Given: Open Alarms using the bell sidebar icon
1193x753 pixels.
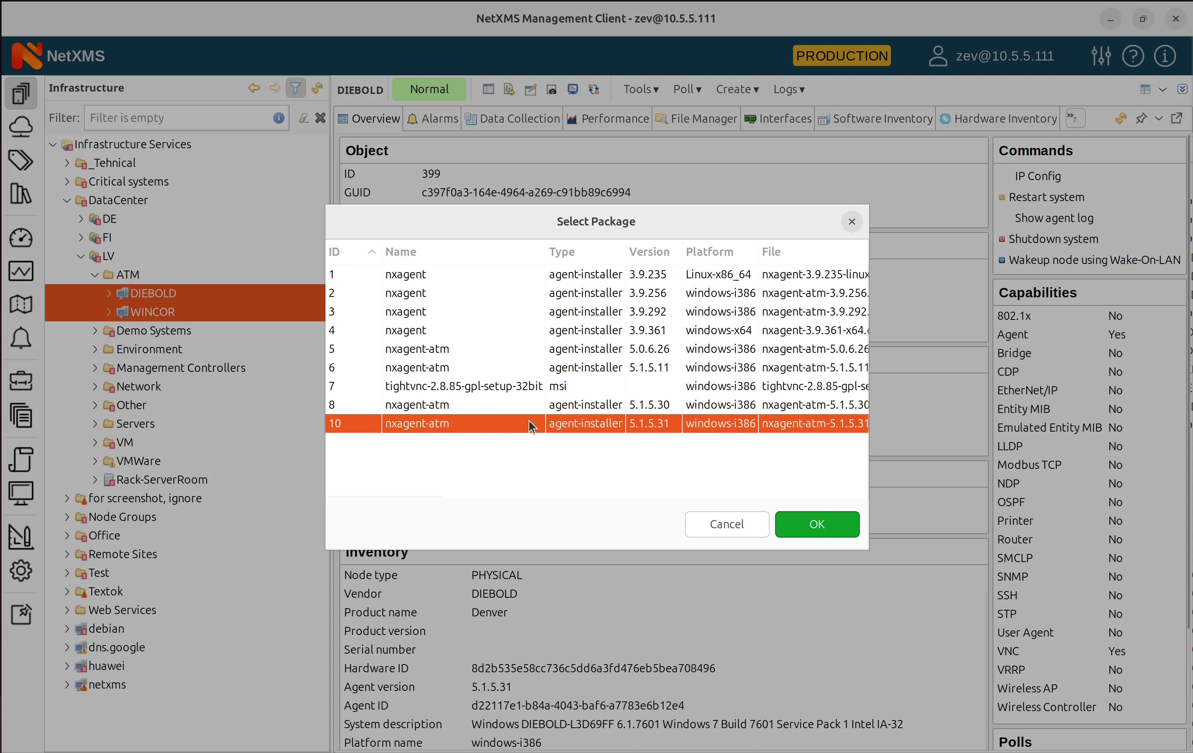Looking at the screenshot, I should pos(21,338).
